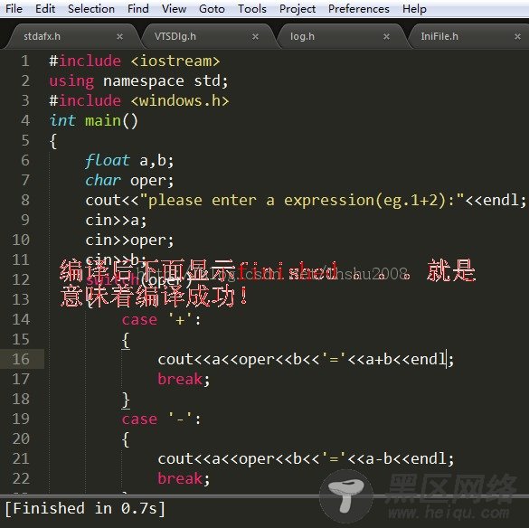Click the a-b cout statement

pos(306,459)
